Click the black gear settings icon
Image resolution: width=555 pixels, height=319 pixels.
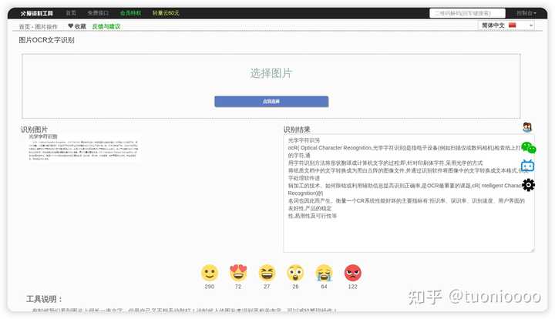pos(529,185)
